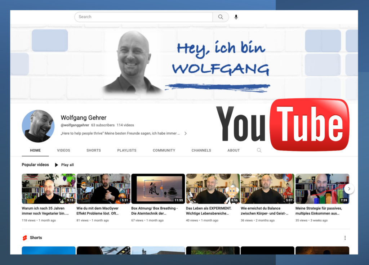Click Play all triangle icon
The image size is (369, 265).
[x=57, y=165]
